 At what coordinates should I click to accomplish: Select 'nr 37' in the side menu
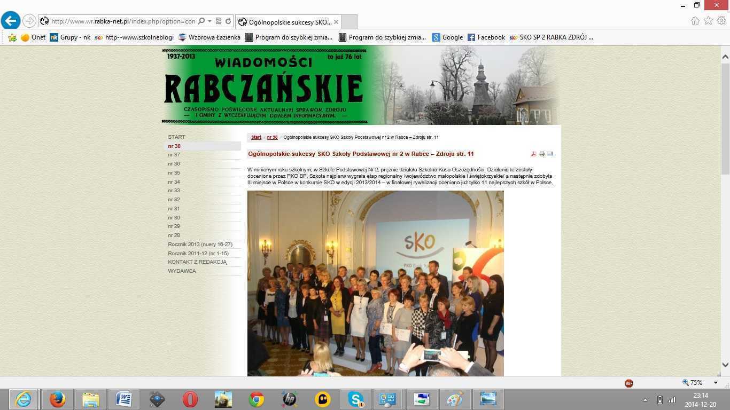coord(174,155)
